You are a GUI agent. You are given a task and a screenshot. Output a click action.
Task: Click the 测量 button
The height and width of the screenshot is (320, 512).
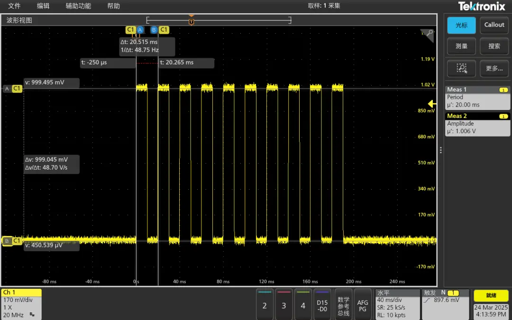point(461,46)
